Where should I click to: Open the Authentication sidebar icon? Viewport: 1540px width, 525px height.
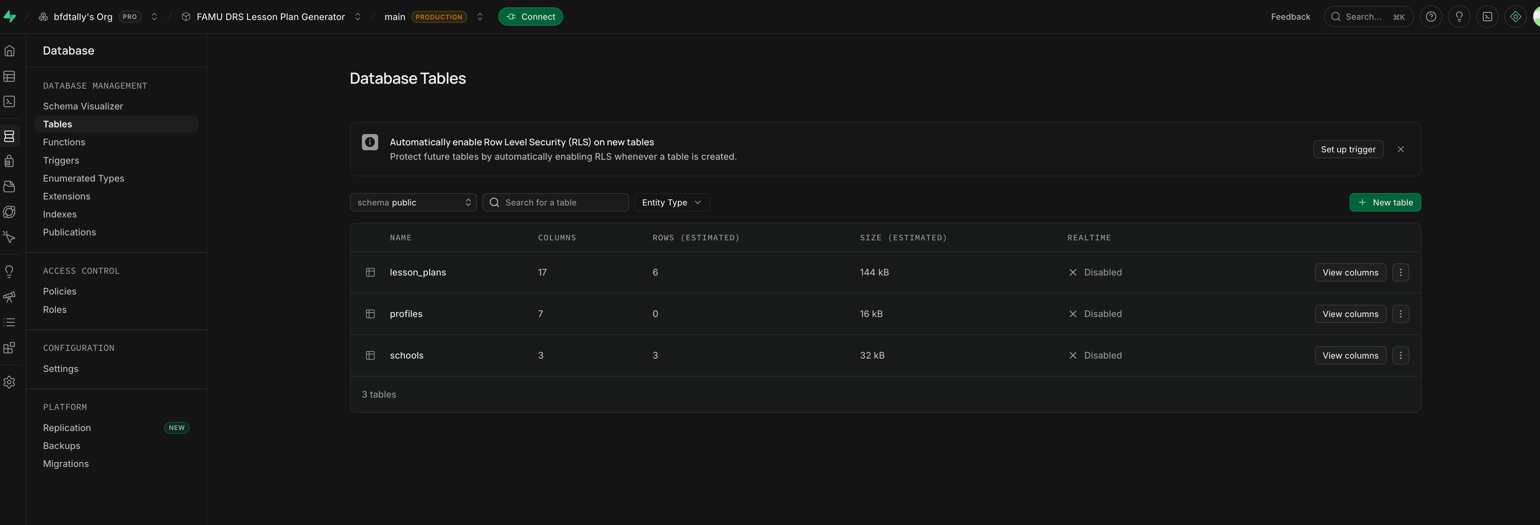tap(10, 161)
